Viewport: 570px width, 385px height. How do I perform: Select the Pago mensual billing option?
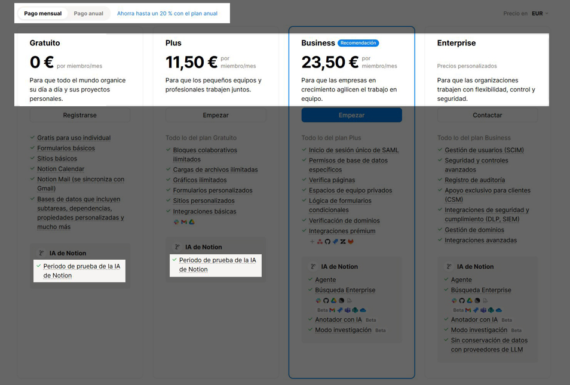pyautogui.click(x=43, y=13)
